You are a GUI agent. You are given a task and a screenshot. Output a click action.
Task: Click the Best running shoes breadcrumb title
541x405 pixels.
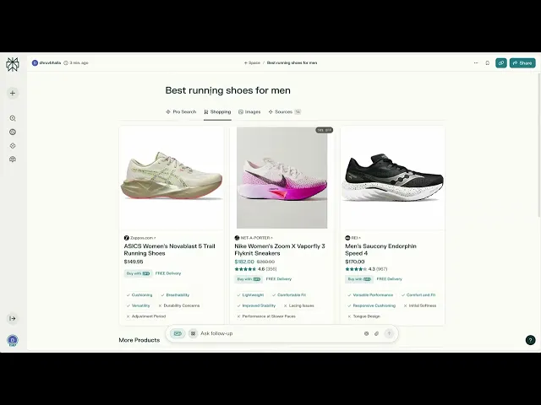(292, 63)
